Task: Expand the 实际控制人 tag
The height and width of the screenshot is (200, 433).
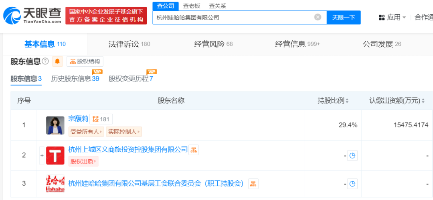Action: pyautogui.click(x=124, y=132)
